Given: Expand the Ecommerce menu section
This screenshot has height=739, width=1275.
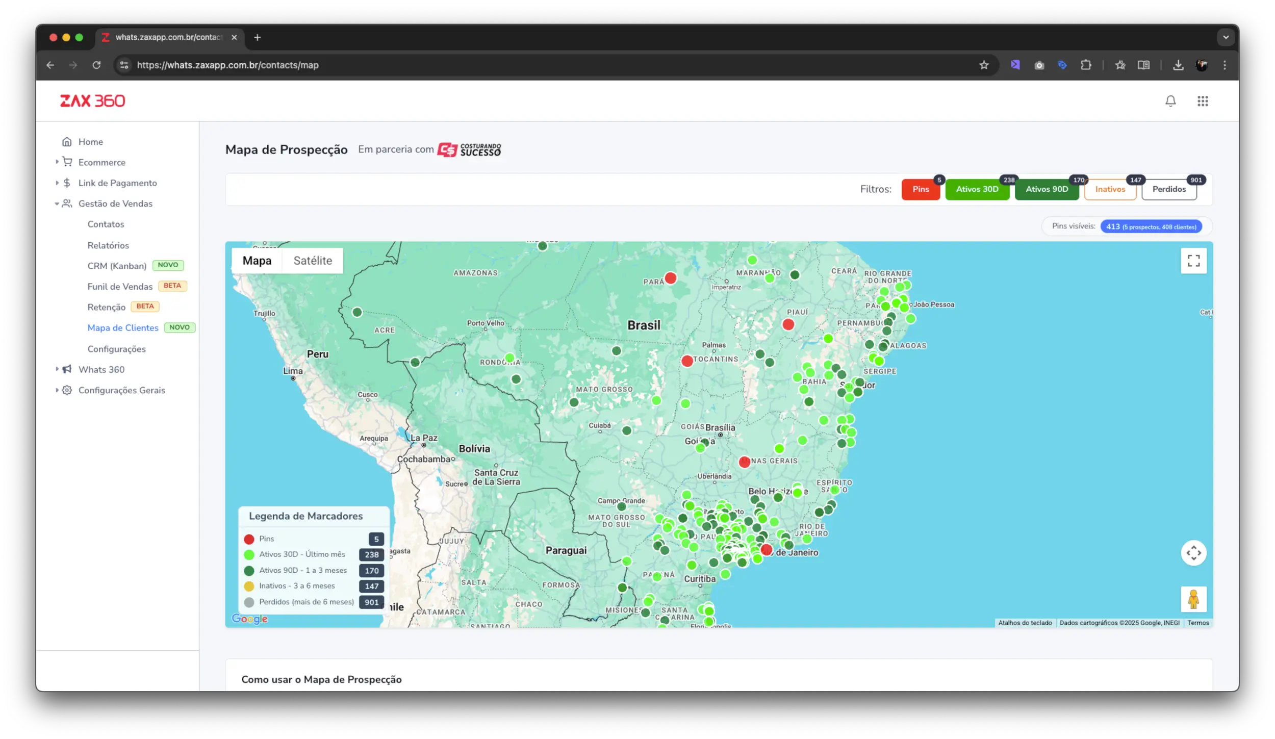Looking at the screenshot, I should tap(101, 162).
